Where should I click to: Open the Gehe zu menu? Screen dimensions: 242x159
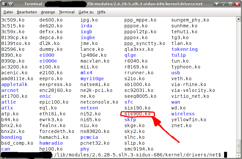pyautogui.click(x=86, y=12)
